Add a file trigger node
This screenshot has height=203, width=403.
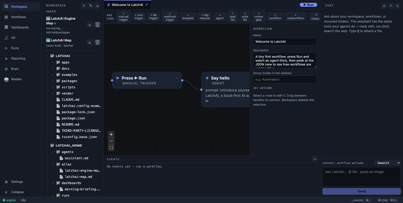[x=154, y=17]
